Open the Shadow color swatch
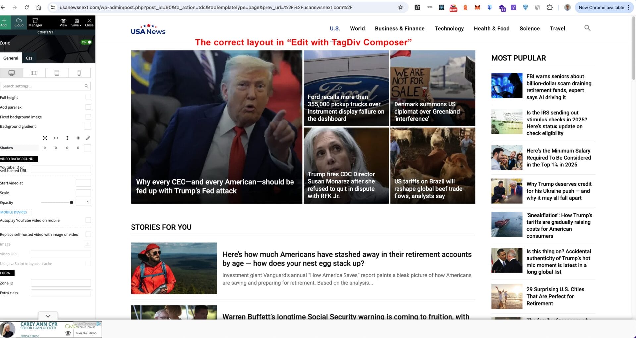This screenshot has height=338, width=636. pyautogui.click(x=87, y=148)
